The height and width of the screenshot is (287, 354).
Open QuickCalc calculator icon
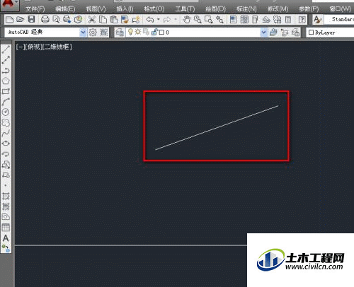288,19
